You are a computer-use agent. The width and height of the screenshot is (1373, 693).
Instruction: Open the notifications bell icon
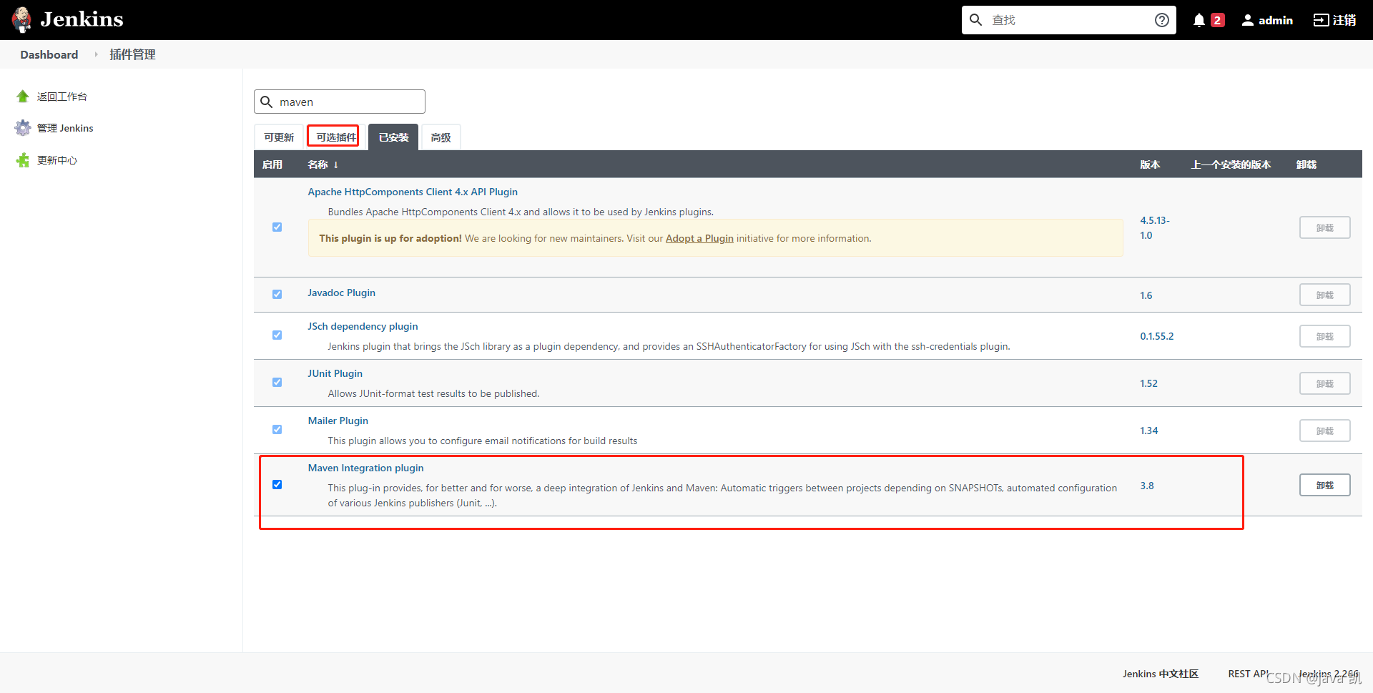click(1199, 20)
